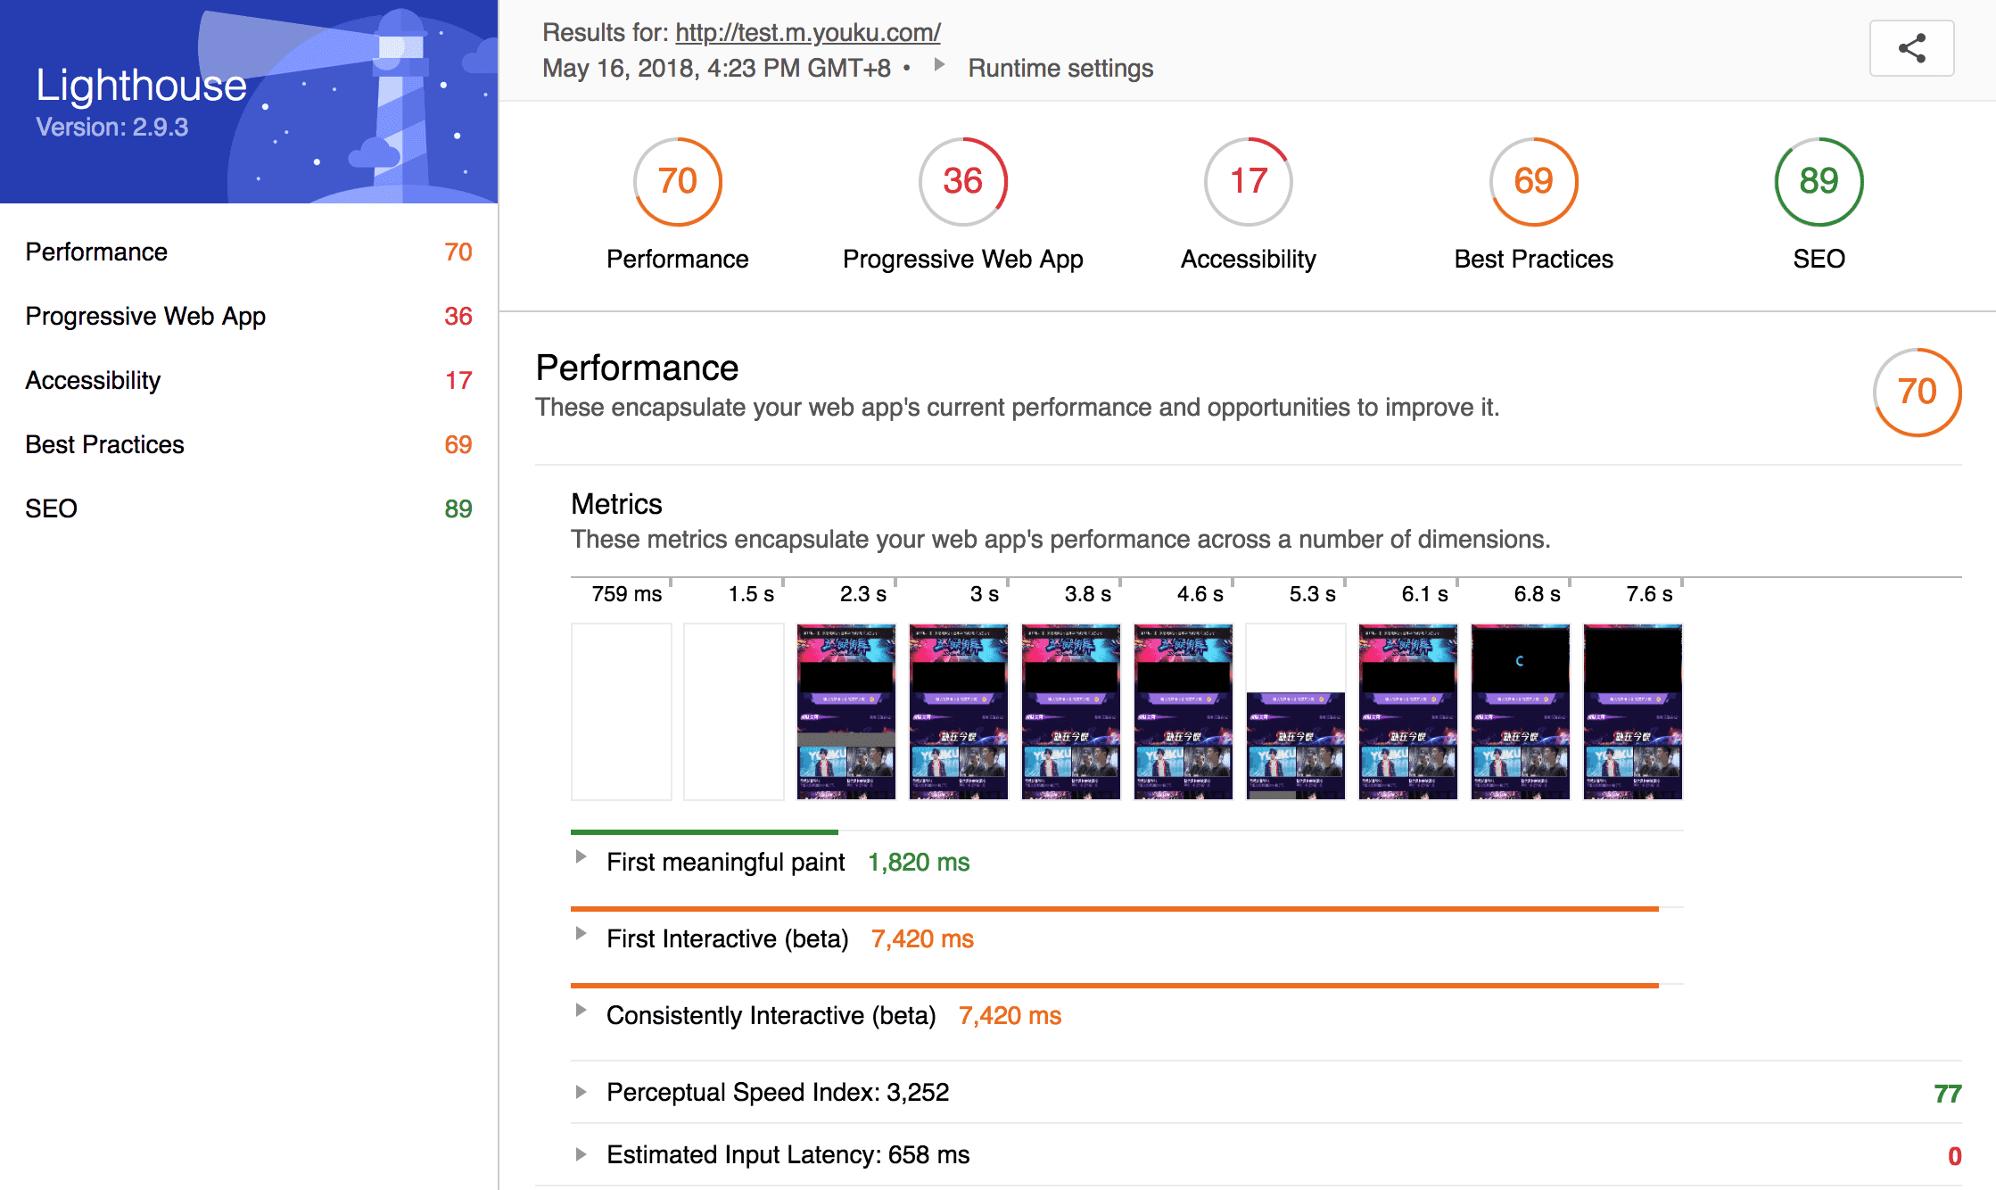Screen dimensions: 1996x1190
Task: Click the Best Practices score gauge 69
Action: tap(1533, 181)
